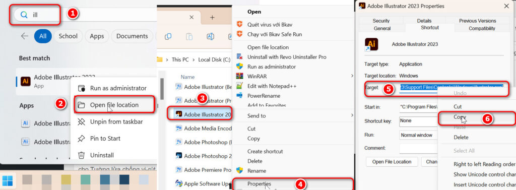Choose Create shortcut in context menu
This screenshot has width=516, height=190.
pos(265,151)
